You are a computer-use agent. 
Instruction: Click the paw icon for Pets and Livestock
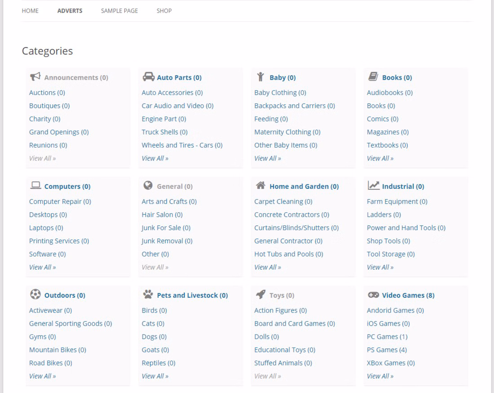coord(148,295)
